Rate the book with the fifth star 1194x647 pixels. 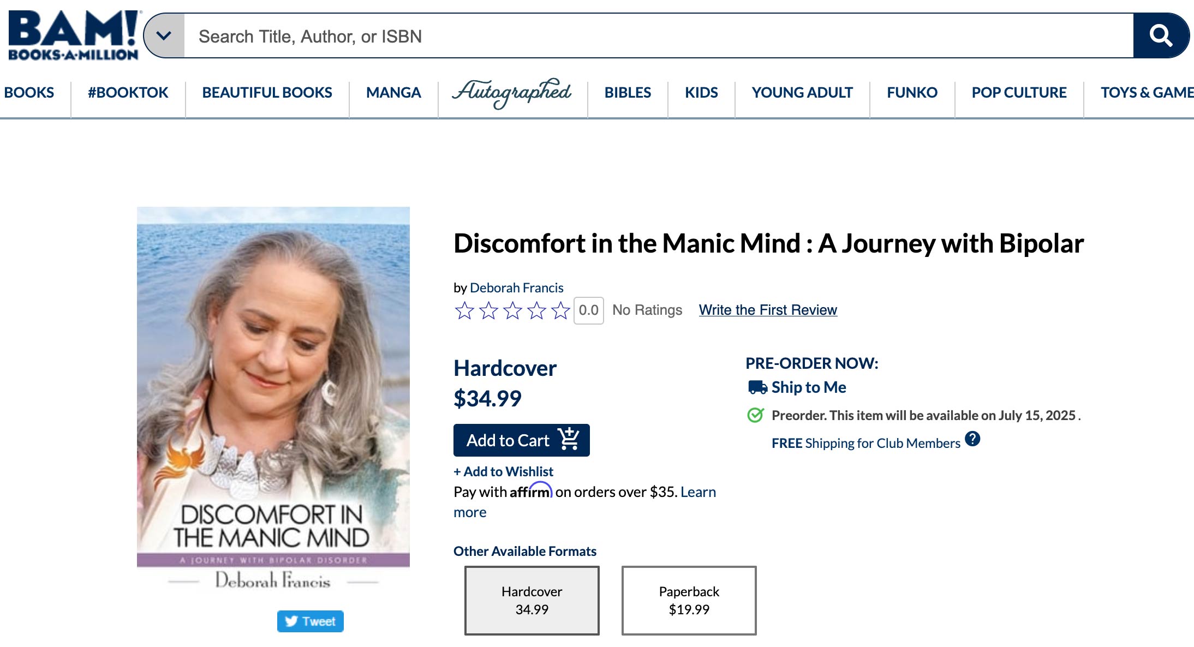click(560, 310)
